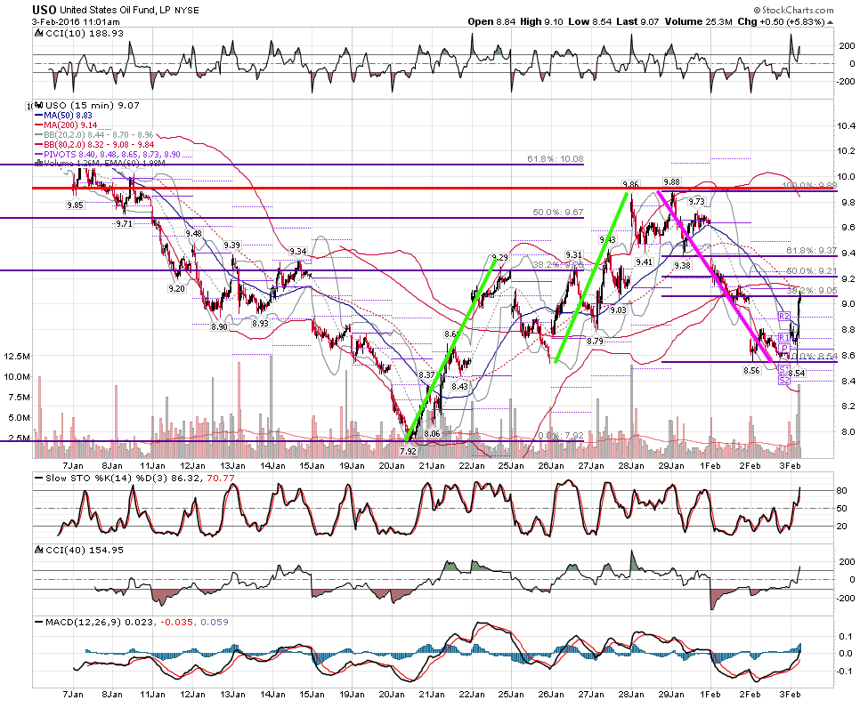This screenshot has width=868, height=708.
Task: Click the 8.90 price label near 13Jan
Action: pyautogui.click(x=219, y=327)
